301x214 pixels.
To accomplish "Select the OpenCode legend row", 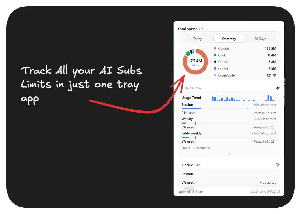I will (x=245, y=75).
